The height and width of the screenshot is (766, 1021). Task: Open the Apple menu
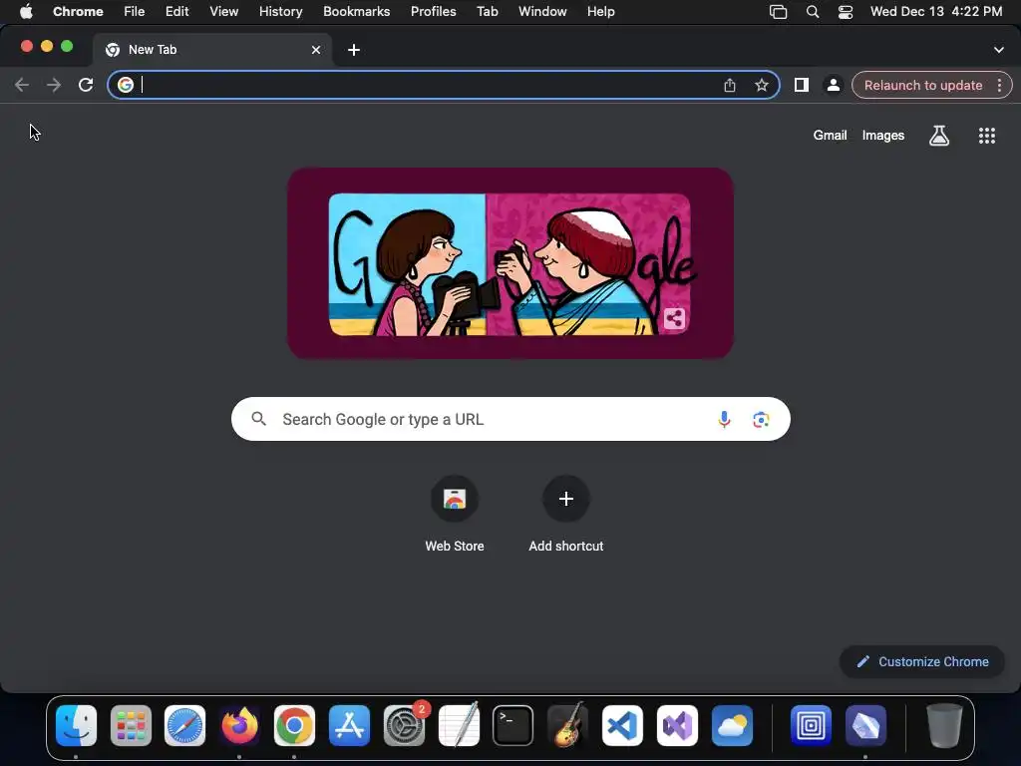pyautogui.click(x=26, y=12)
